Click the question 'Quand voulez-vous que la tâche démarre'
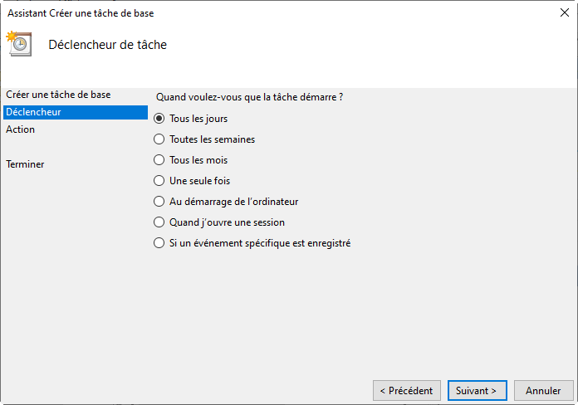 (x=249, y=97)
